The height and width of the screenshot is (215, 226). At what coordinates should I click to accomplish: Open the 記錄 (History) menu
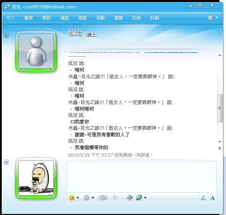tap(136, 18)
